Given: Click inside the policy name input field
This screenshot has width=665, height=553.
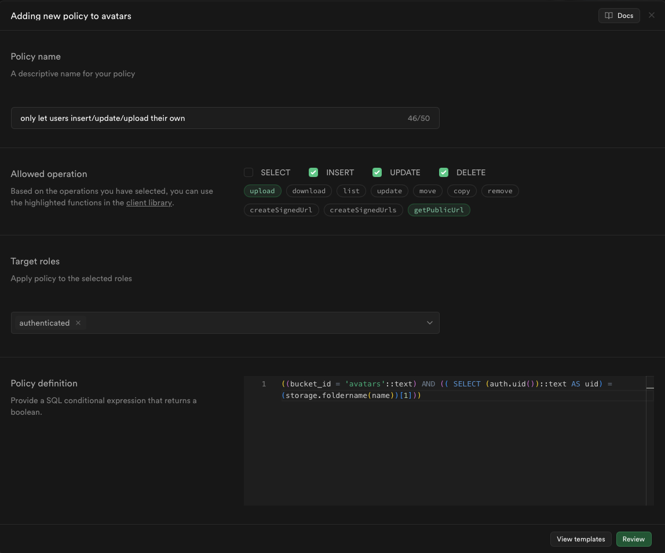Looking at the screenshot, I should click(x=225, y=117).
